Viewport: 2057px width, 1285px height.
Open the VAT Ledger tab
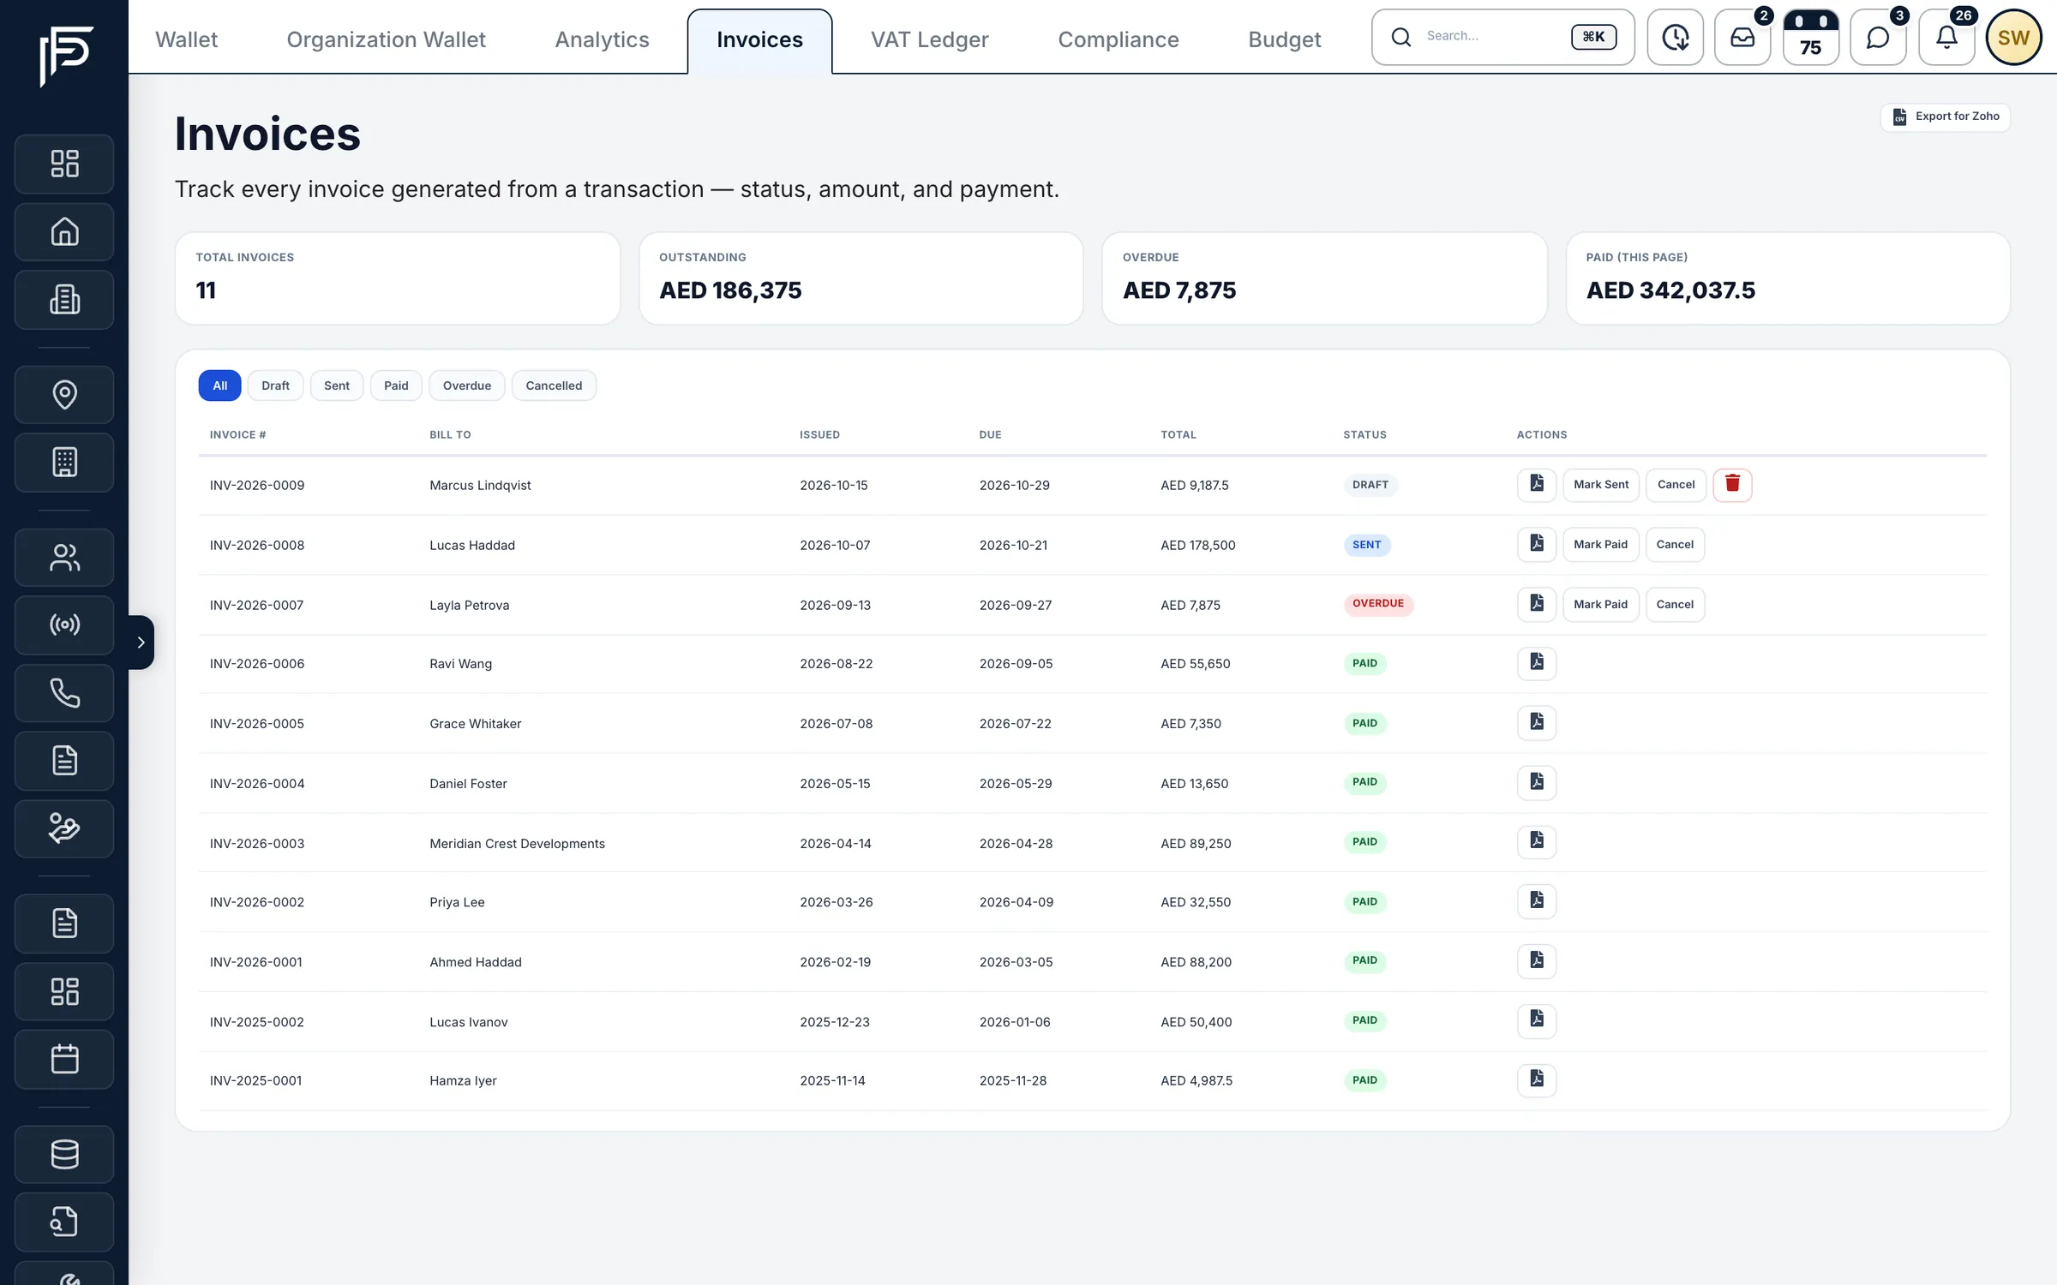[929, 39]
